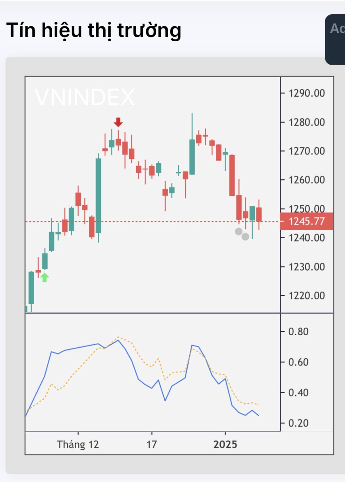
Task: Click the 'Tháng 12' time axis label
Action: point(78,444)
